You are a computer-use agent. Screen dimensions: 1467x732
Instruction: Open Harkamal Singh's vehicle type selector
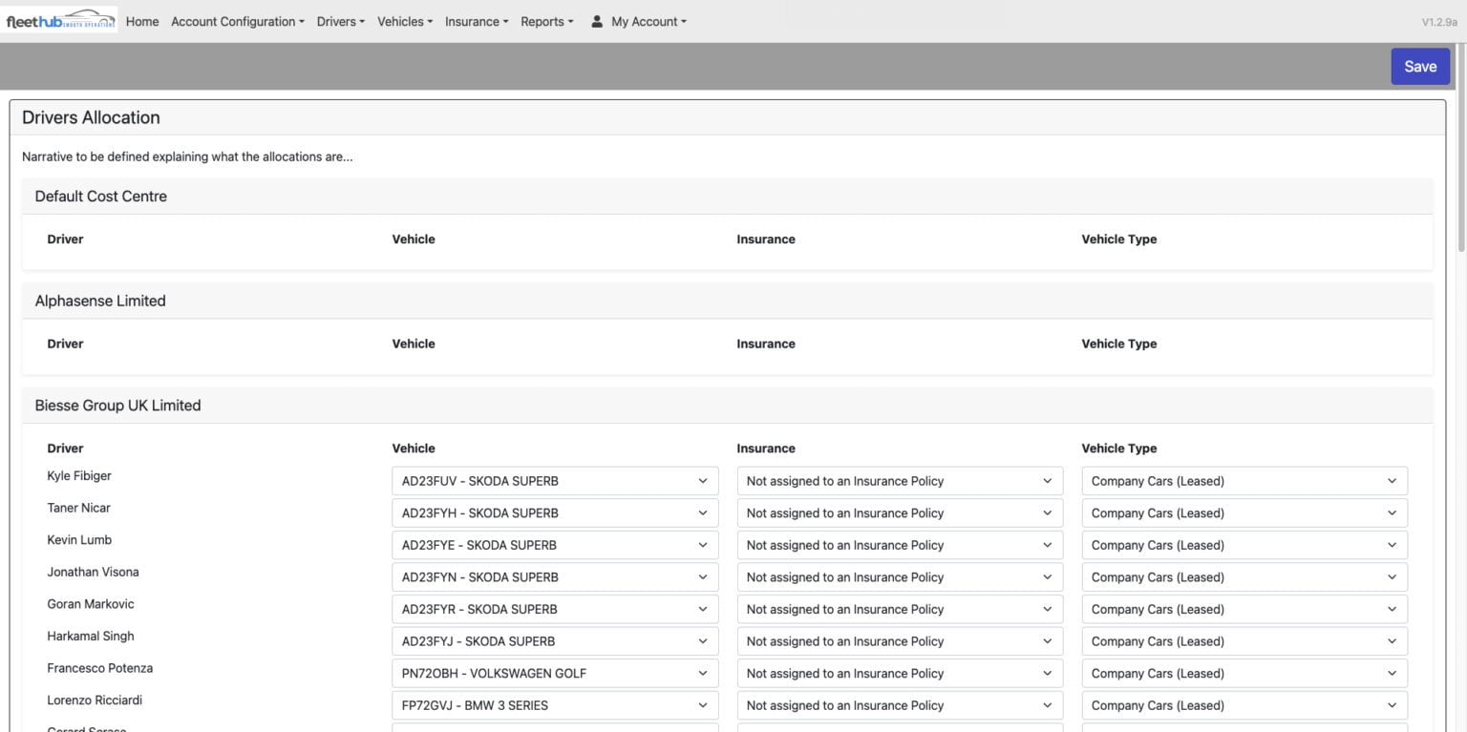tap(1244, 640)
